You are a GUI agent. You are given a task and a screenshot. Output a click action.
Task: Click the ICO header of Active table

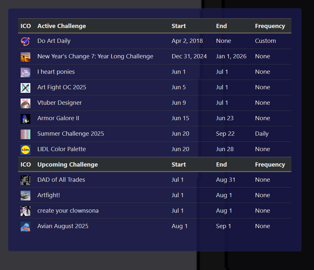25,26
